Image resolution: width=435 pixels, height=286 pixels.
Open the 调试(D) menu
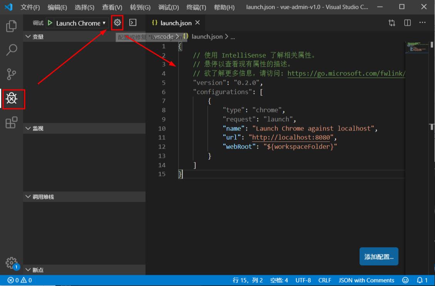point(168,7)
